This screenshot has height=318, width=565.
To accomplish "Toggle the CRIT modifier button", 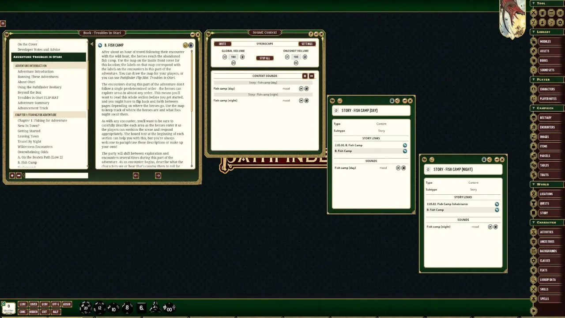I will point(45,312).
